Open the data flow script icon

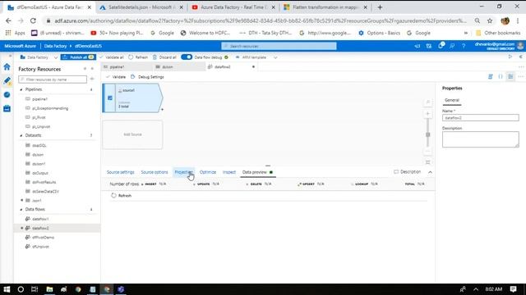click(x=491, y=76)
